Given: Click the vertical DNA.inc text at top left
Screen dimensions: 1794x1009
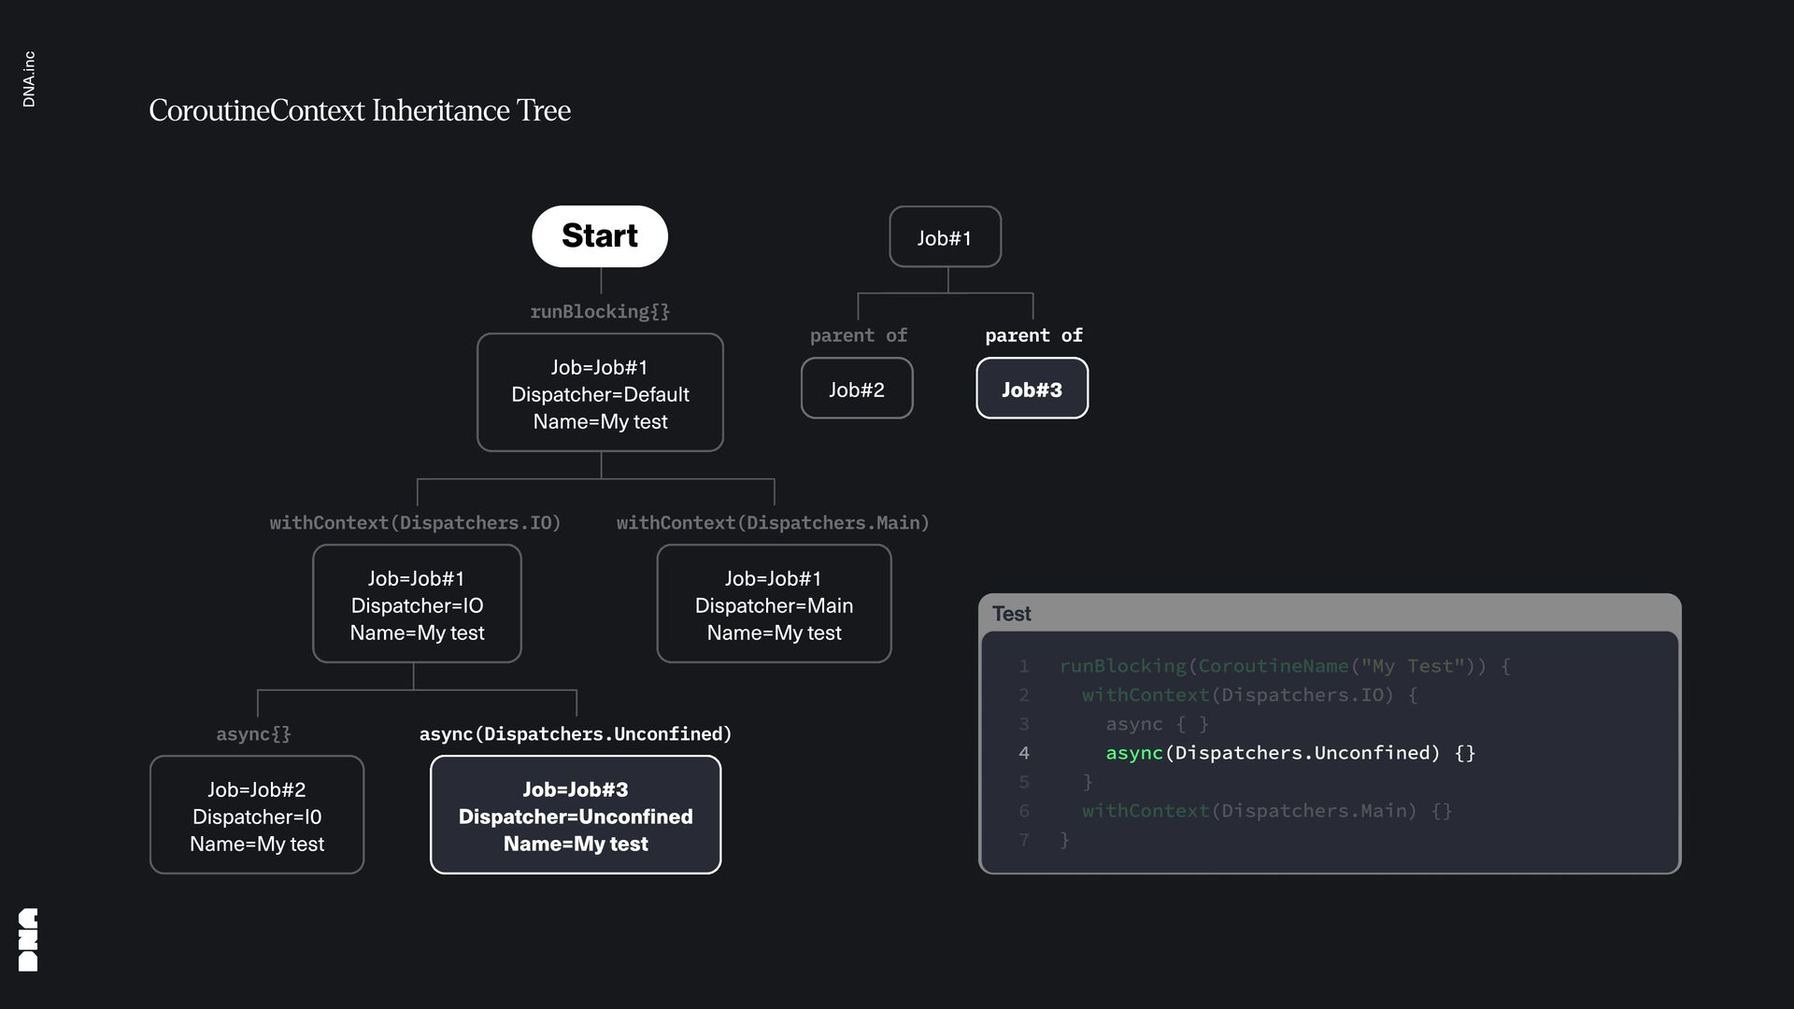Looking at the screenshot, I should [29, 79].
